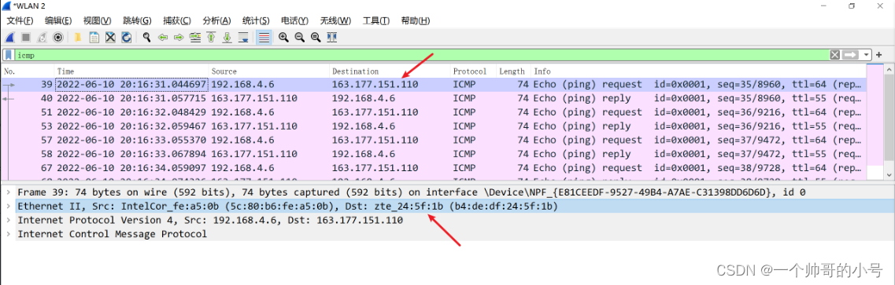Viewport: 895px width, 285px height.
Task: Select packet number 58
Action: coord(434,154)
